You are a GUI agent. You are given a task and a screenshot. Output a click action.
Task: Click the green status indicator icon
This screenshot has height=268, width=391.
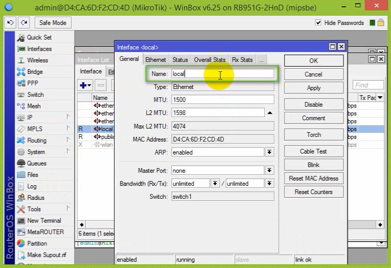(x=372, y=23)
